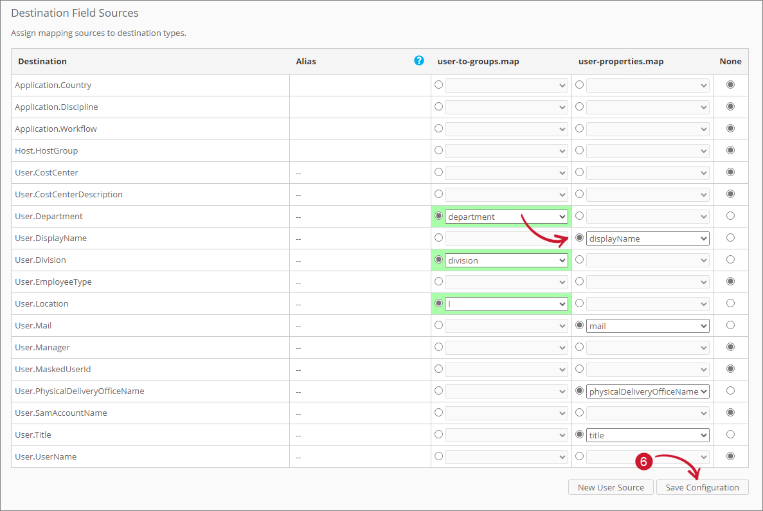The width and height of the screenshot is (763, 511).
Task: Set User.Title source to None
Action: (730, 434)
